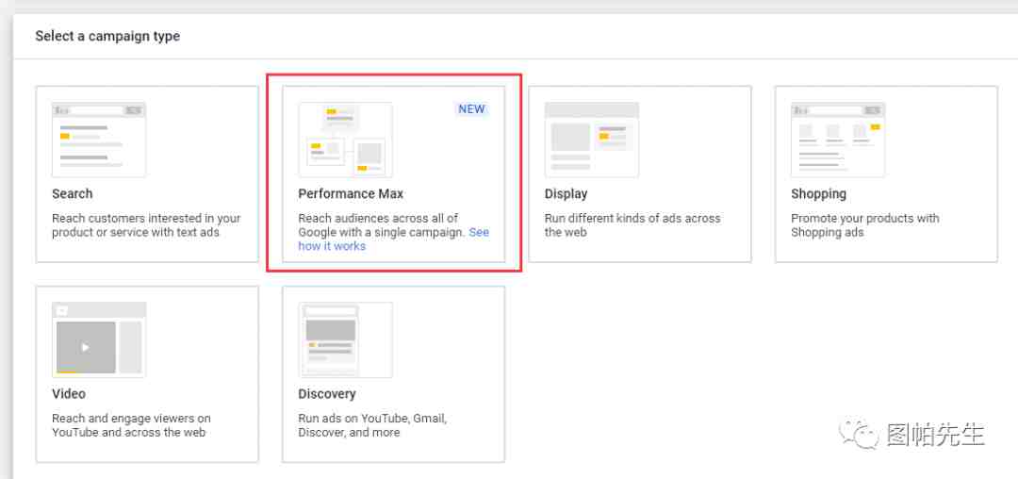Select the Video campaign illustration icon
Screen dimensions: 1018x479
99,339
